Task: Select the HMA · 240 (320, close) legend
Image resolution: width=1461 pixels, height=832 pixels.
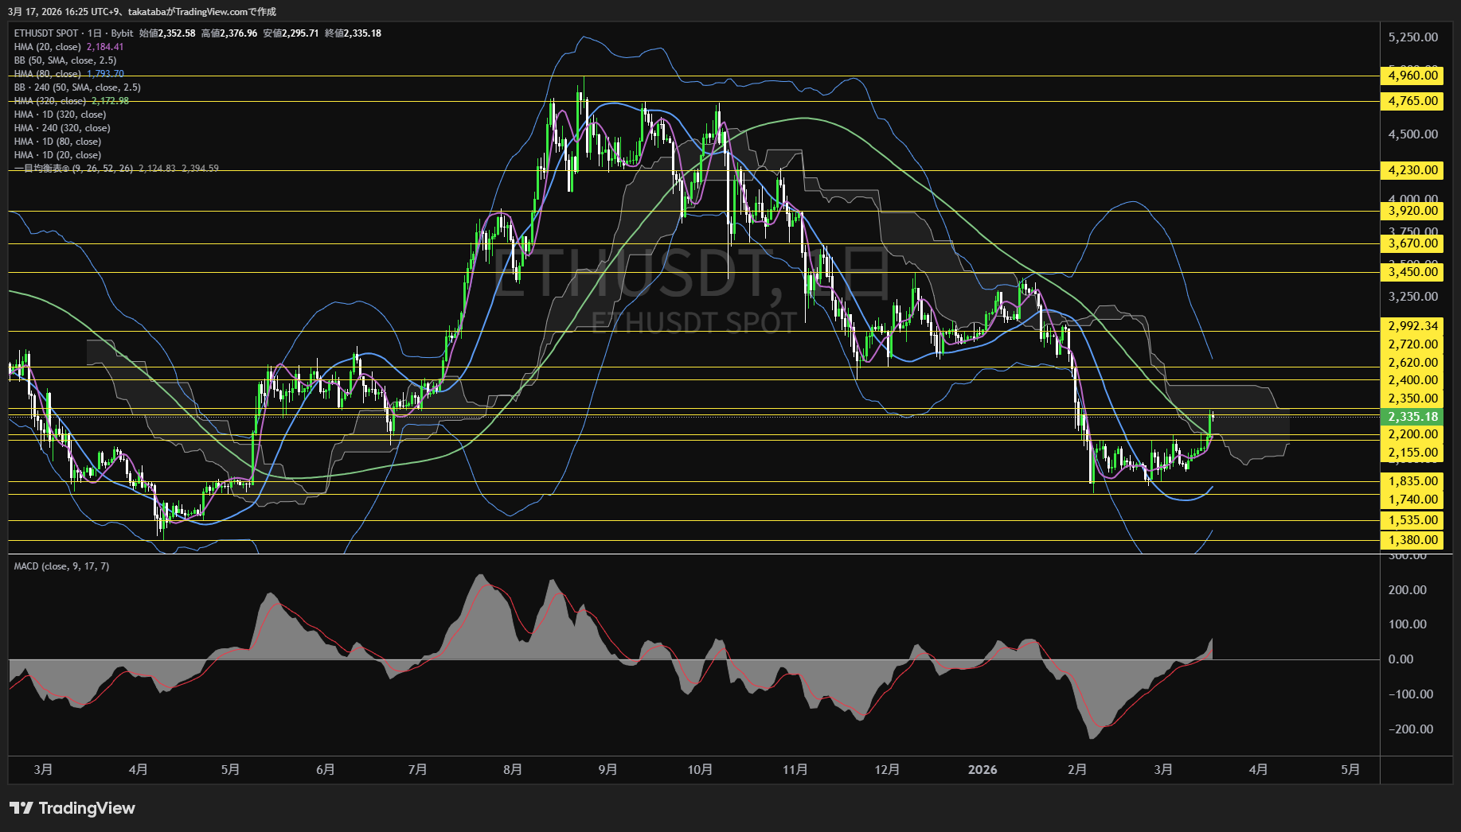Action: (x=62, y=128)
